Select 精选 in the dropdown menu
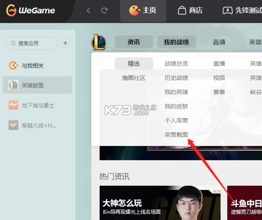262x220 pixels. (134, 63)
